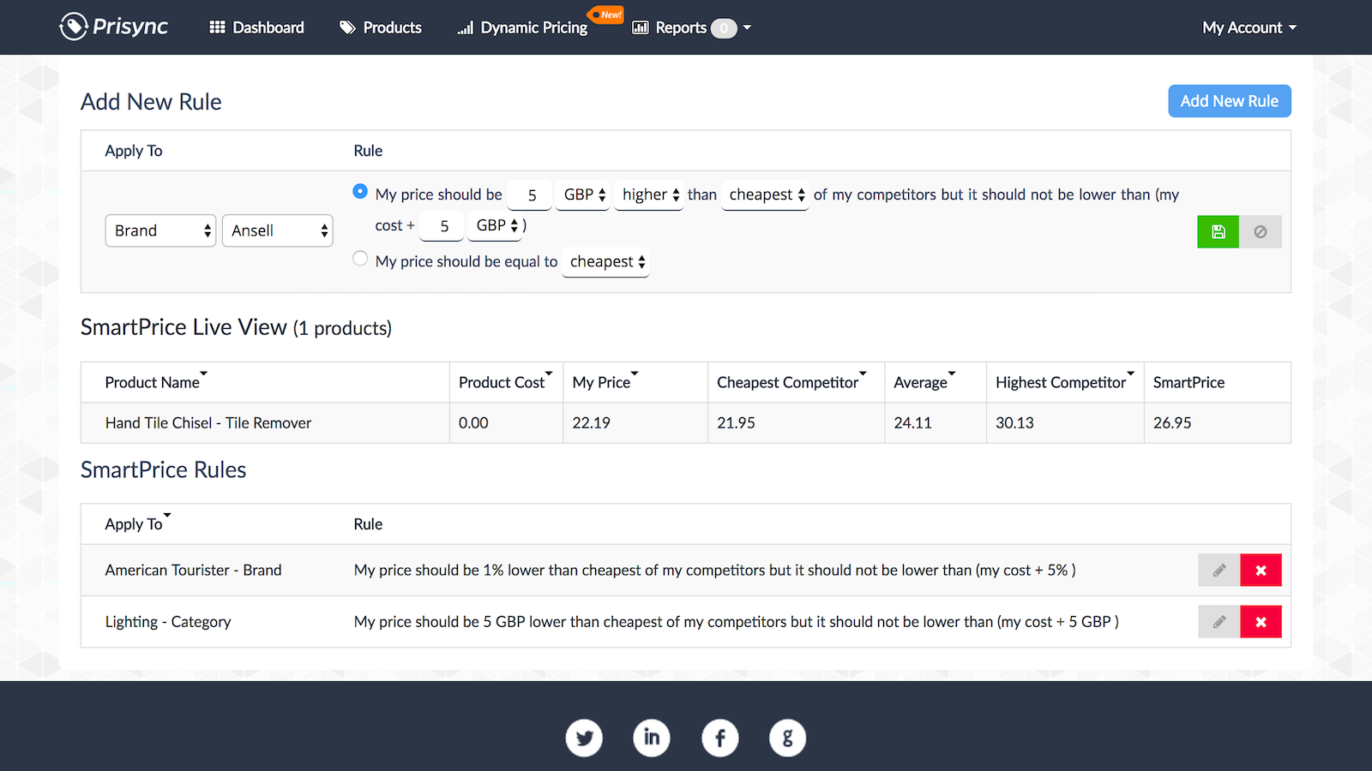This screenshot has height=771, width=1372.
Task: Edit the American Tourister rule pencil icon
Action: coord(1219,571)
